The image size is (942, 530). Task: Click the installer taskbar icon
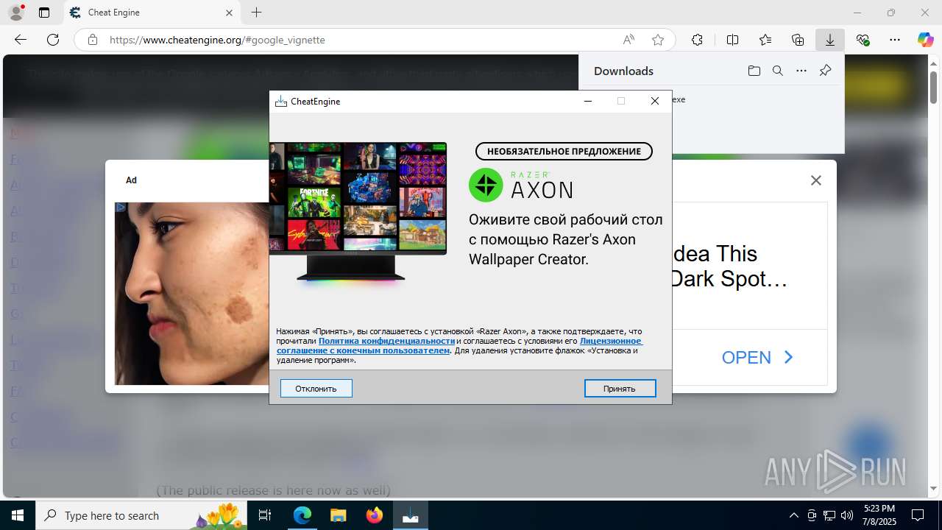pos(410,515)
